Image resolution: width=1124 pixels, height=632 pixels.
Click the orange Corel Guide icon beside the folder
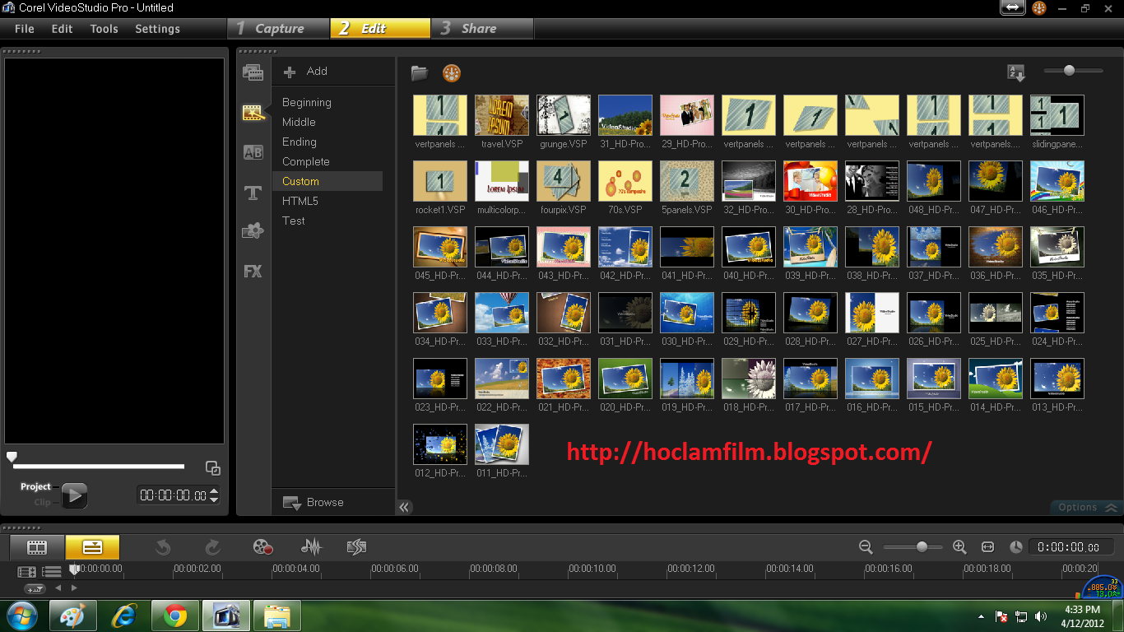click(x=451, y=73)
